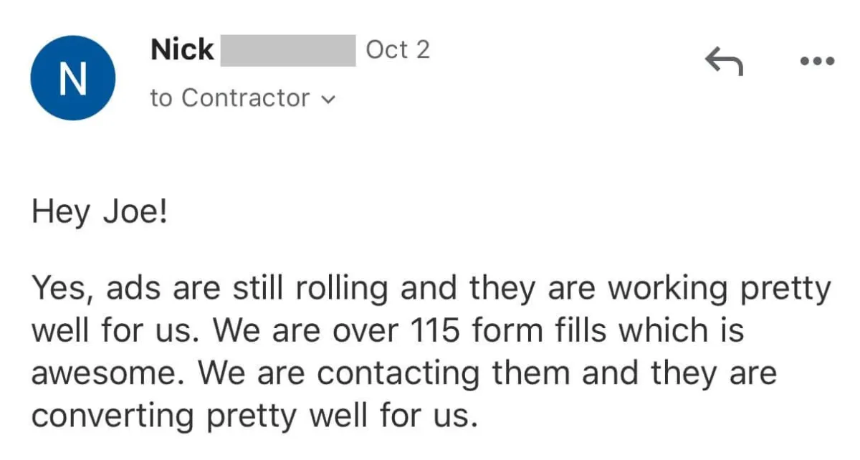
Task: Click the redacted gray surname block
Action: [x=288, y=50]
